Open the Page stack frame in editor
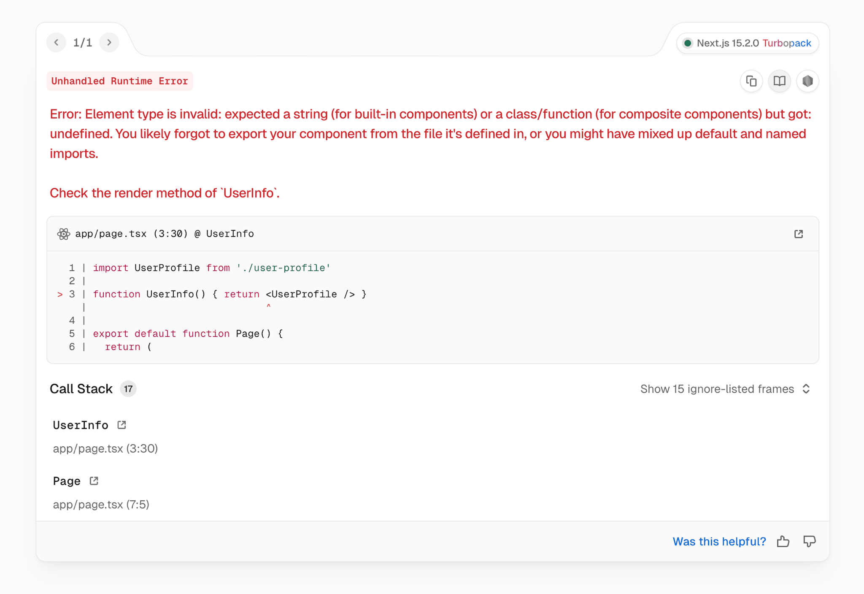 (93, 480)
